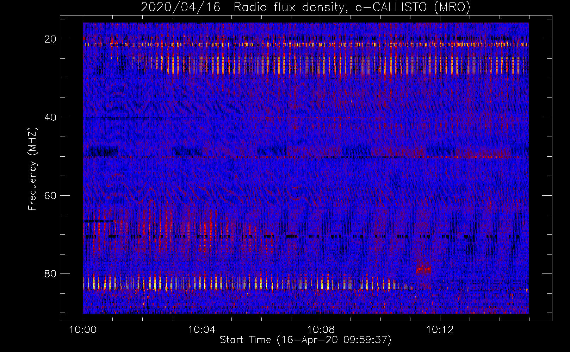Click the 40 frequency tick label
The width and height of the screenshot is (570, 352).
pos(51,117)
